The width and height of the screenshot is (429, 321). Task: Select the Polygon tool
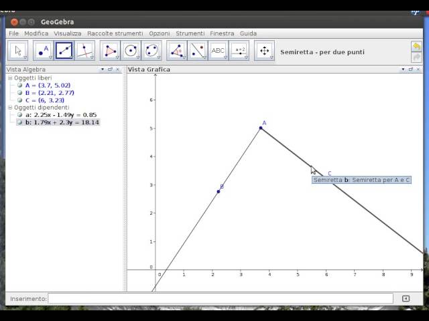pyautogui.click(x=110, y=51)
